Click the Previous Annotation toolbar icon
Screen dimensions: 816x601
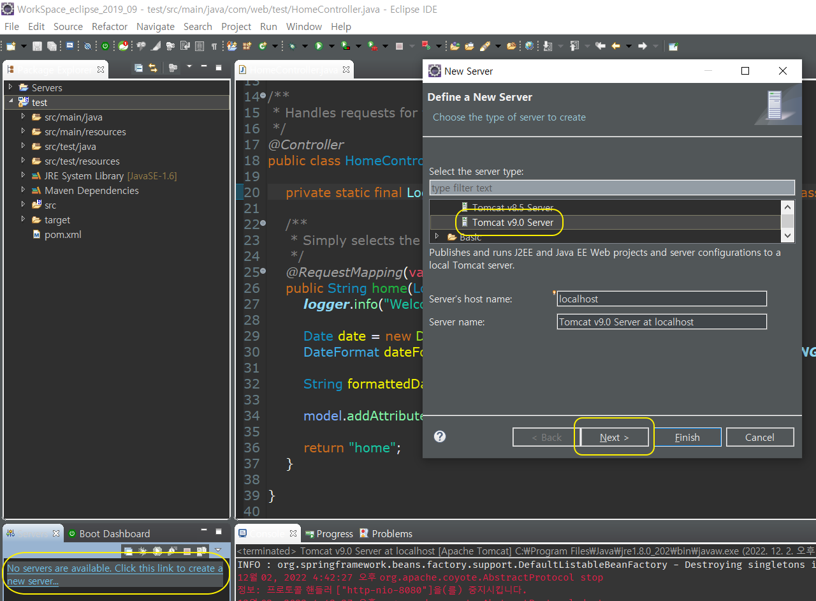pyautogui.click(x=574, y=46)
